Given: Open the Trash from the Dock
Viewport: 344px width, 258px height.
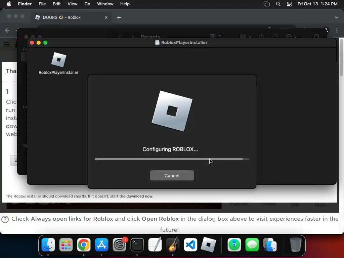Looking at the screenshot, I should click(296, 245).
